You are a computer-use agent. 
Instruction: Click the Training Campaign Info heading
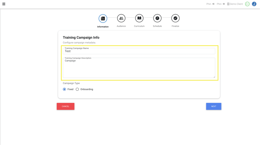(81, 38)
